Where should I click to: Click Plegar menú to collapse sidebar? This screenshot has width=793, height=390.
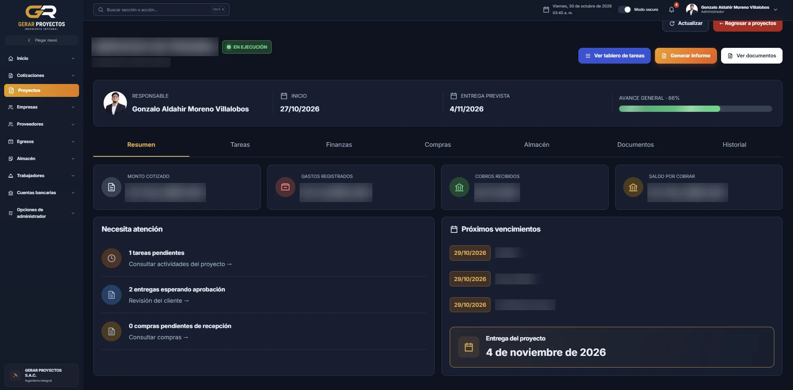(42, 40)
